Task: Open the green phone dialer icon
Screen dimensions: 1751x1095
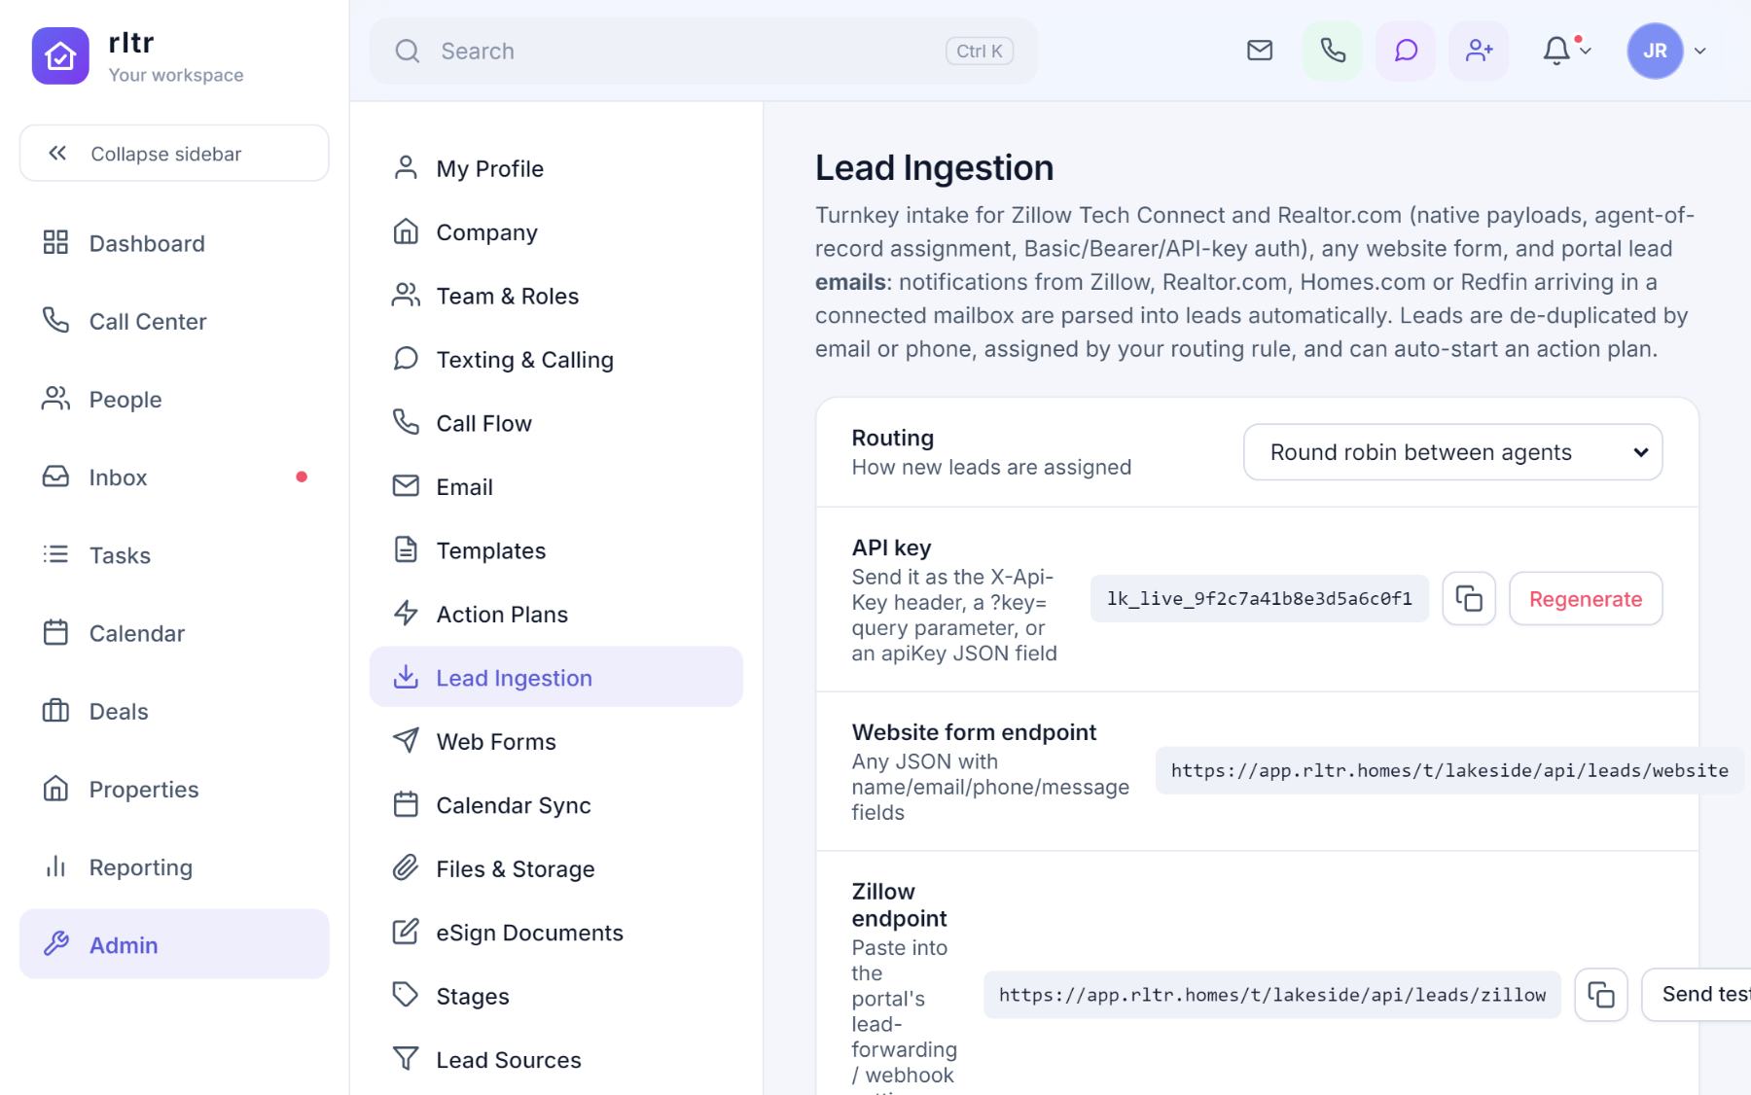Action: (x=1333, y=51)
